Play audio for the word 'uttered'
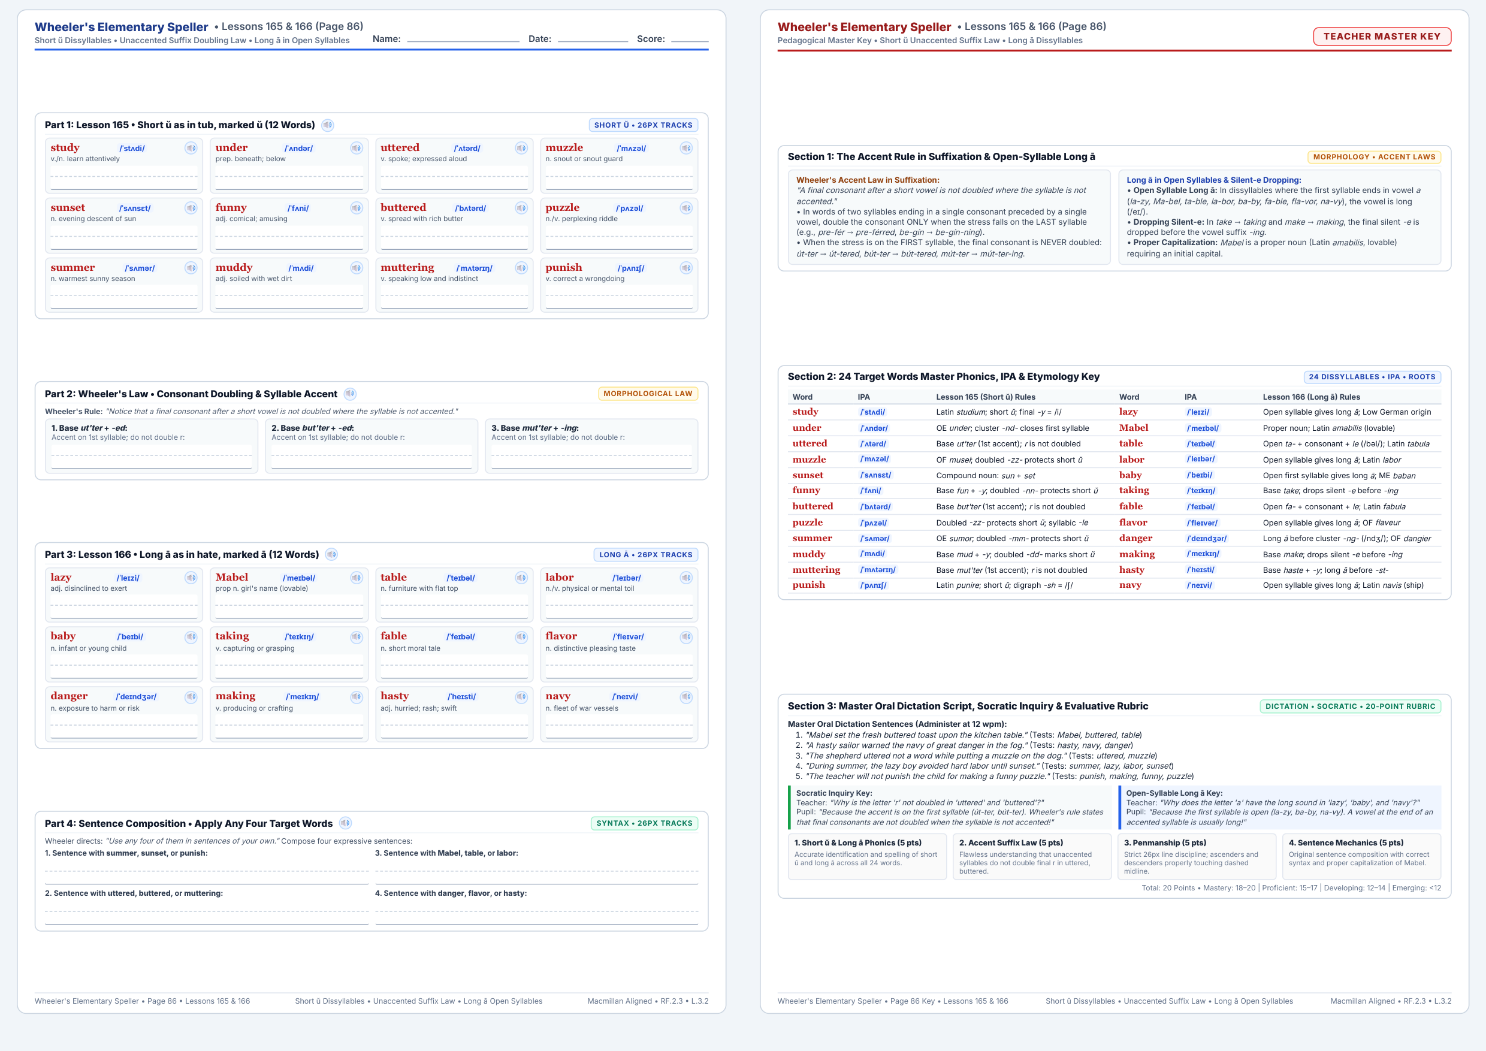The image size is (1486, 1051). tap(521, 148)
